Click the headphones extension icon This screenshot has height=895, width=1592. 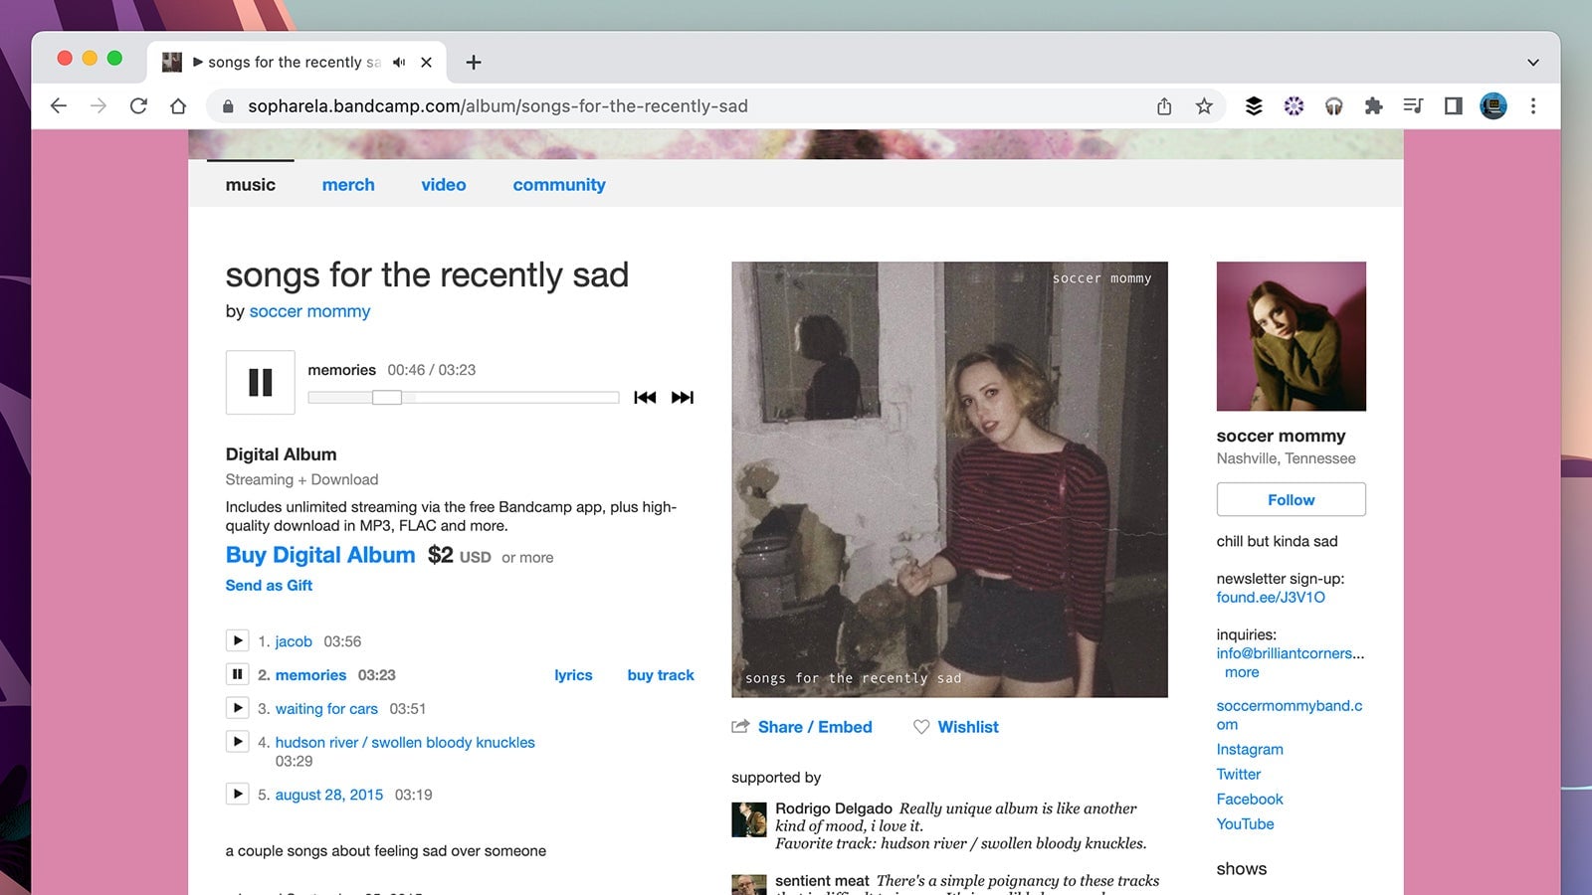tap(1333, 105)
